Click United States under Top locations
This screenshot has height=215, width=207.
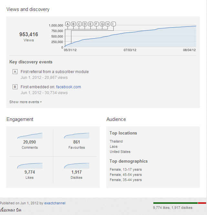pyautogui.click(x=120, y=152)
